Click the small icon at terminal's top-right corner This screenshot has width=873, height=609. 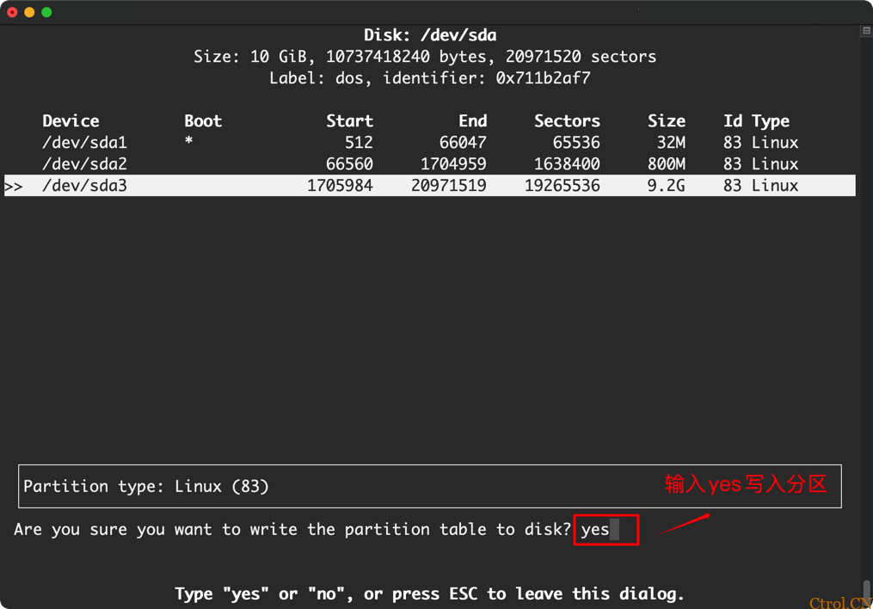coord(866,31)
